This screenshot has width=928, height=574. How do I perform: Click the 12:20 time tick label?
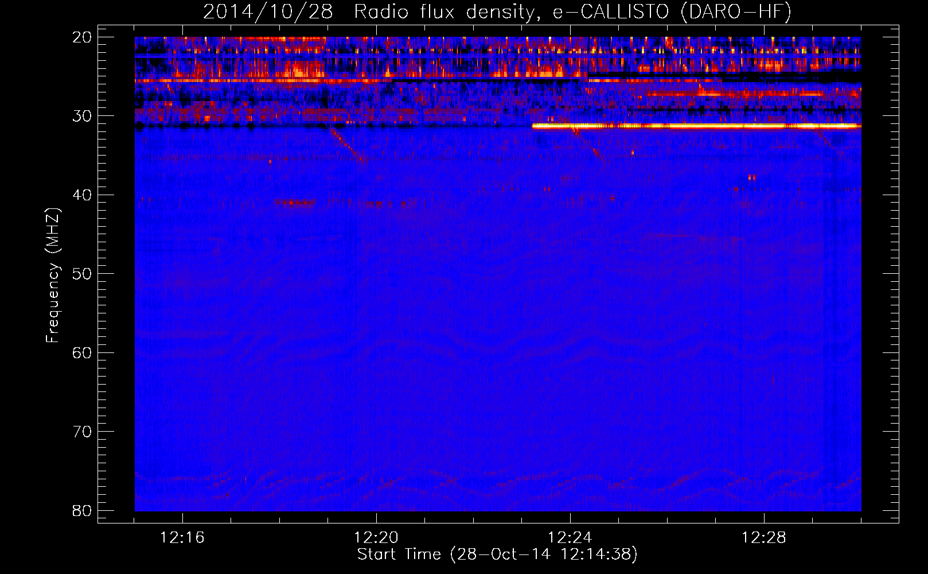pyautogui.click(x=376, y=538)
